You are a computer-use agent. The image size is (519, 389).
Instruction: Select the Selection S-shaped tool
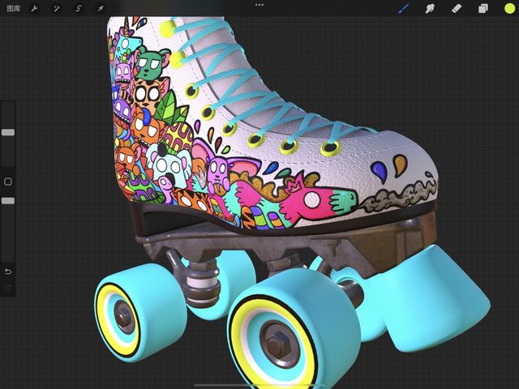[x=78, y=8]
